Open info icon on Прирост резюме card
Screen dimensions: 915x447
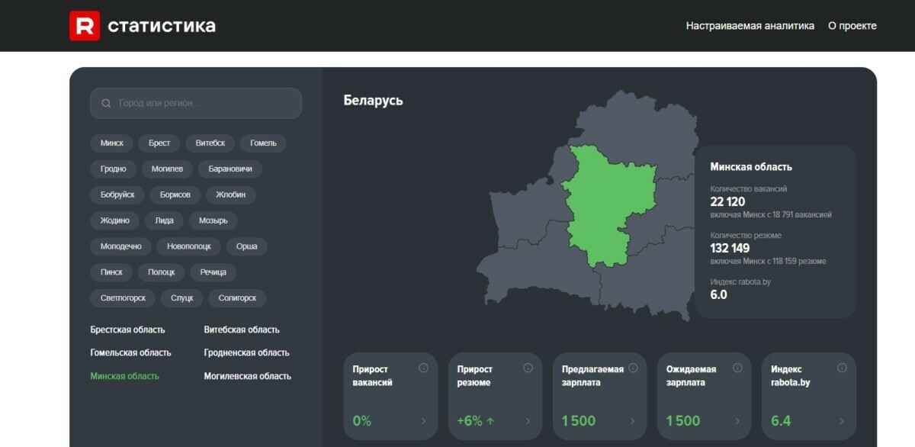[x=528, y=368]
